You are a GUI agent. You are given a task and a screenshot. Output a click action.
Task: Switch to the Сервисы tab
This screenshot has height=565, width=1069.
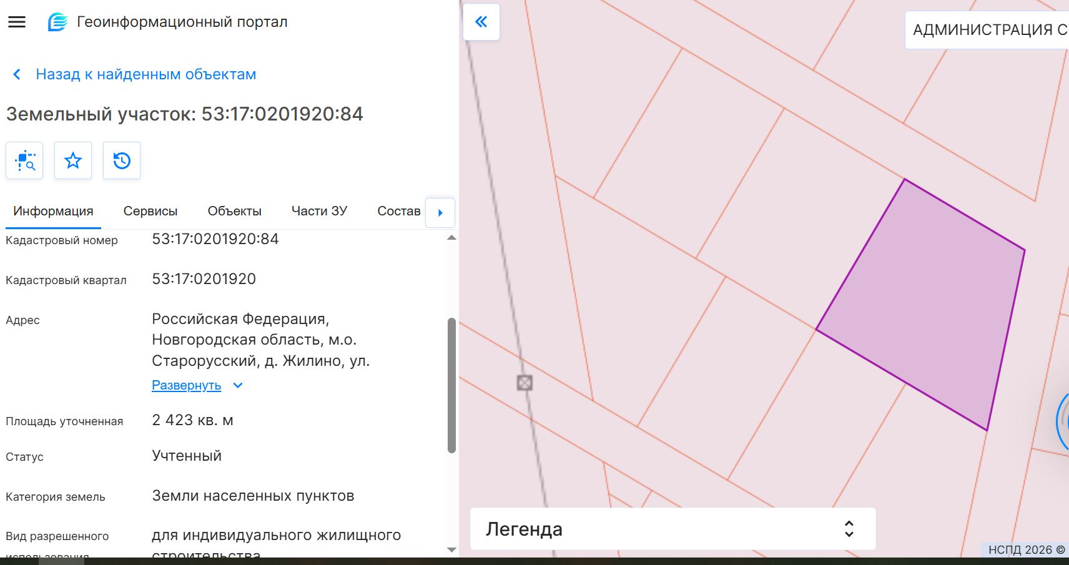[x=150, y=211]
